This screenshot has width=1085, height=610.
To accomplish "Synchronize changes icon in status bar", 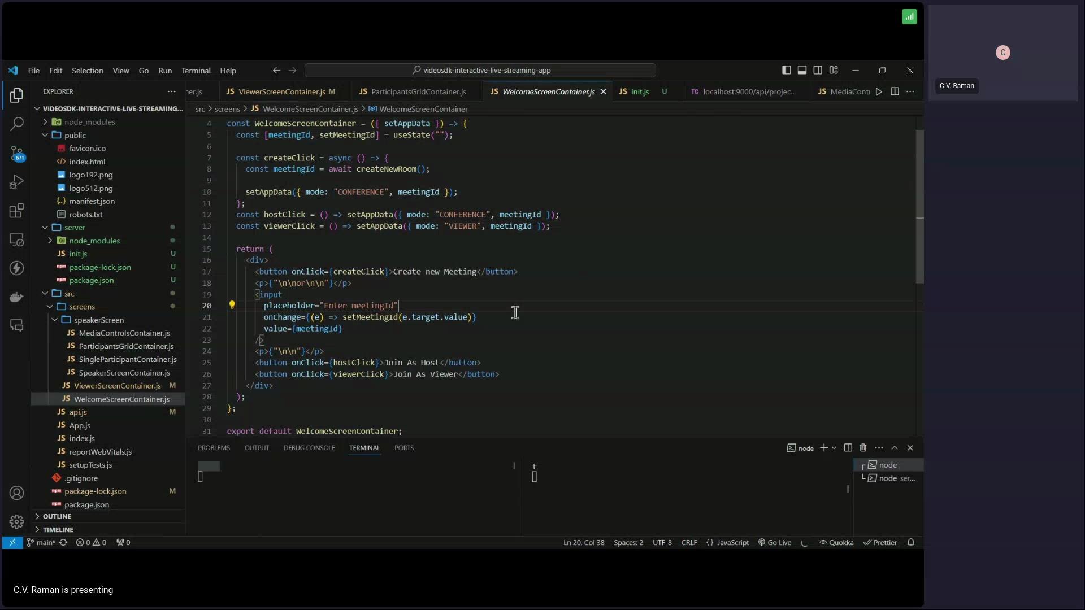I will (x=63, y=542).
